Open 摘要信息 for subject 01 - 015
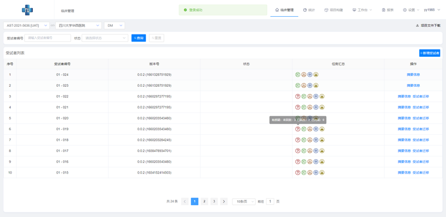Viewport: 446px width, 217px height. tap(404, 172)
